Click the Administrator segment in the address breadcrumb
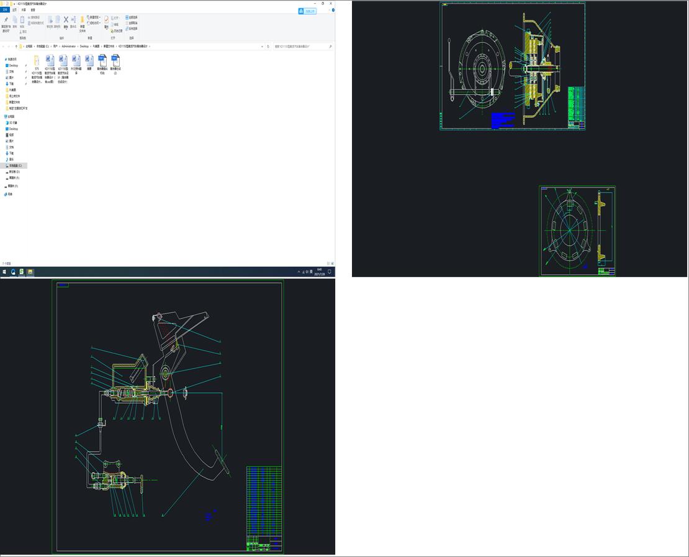 pos(68,46)
